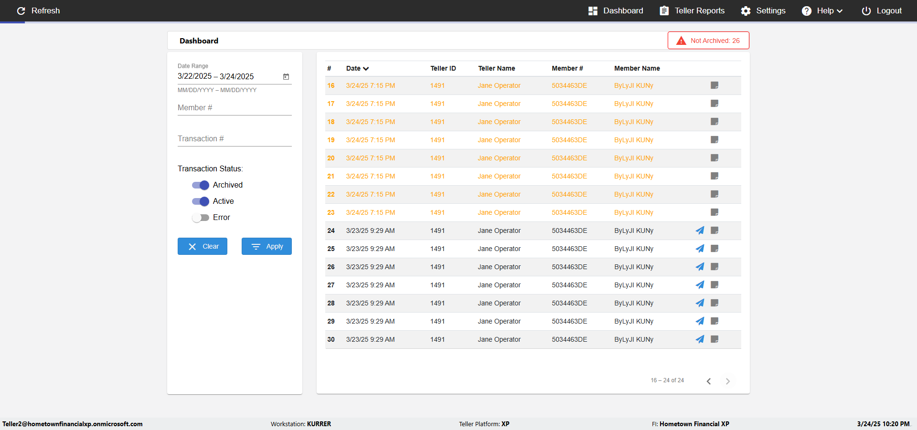917x430 pixels.
Task: Open note icon for row 20
Action: 714,158
